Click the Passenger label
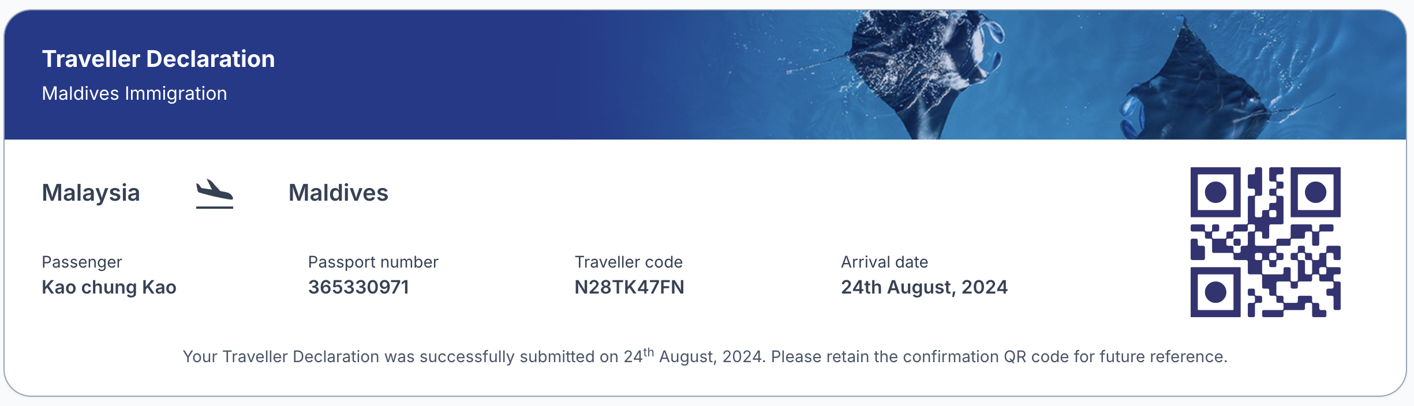The image size is (1414, 406). pyautogui.click(x=82, y=262)
